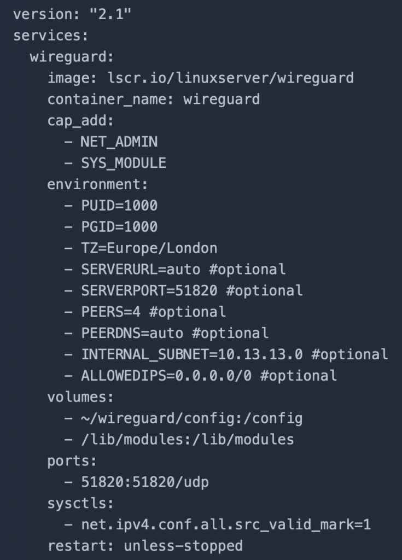Click the image lscr.io/linuxserver/wireguard value

point(231,78)
